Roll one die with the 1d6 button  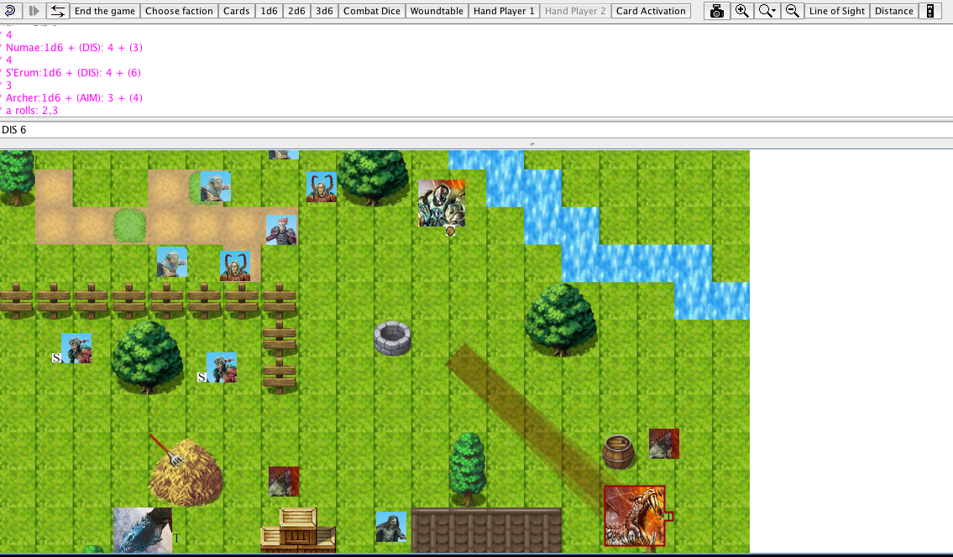pyautogui.click(x=269, y=11)
